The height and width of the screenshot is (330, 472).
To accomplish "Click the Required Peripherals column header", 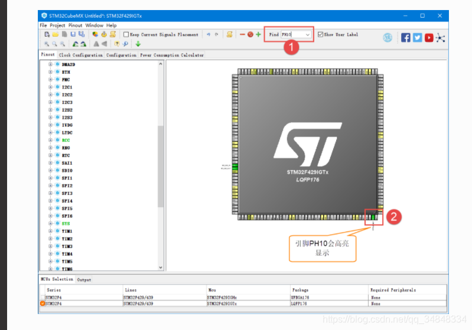I will click(x=393, y=290).
